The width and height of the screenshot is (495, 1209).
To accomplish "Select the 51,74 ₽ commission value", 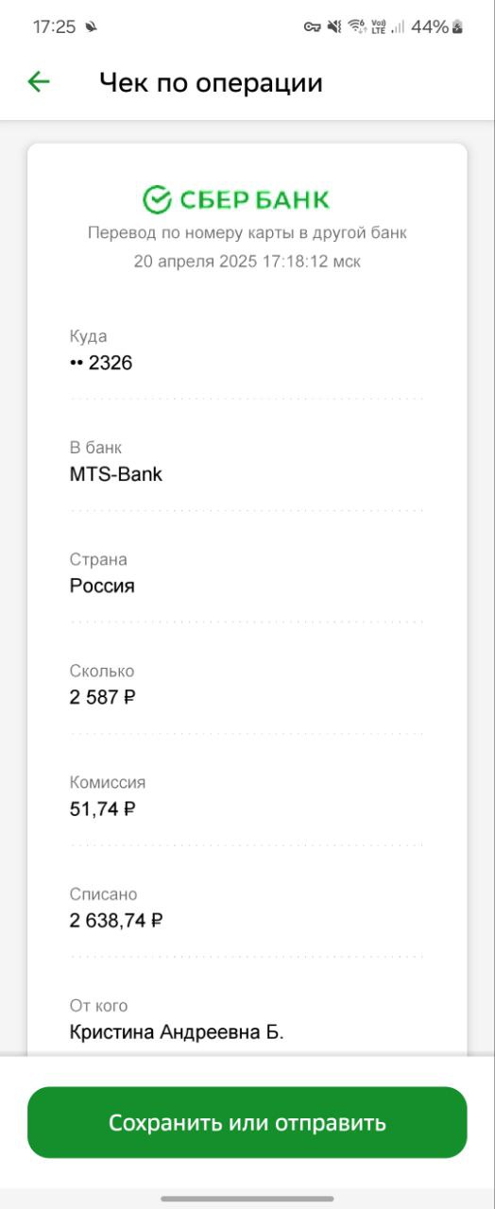I will [103, 809].
